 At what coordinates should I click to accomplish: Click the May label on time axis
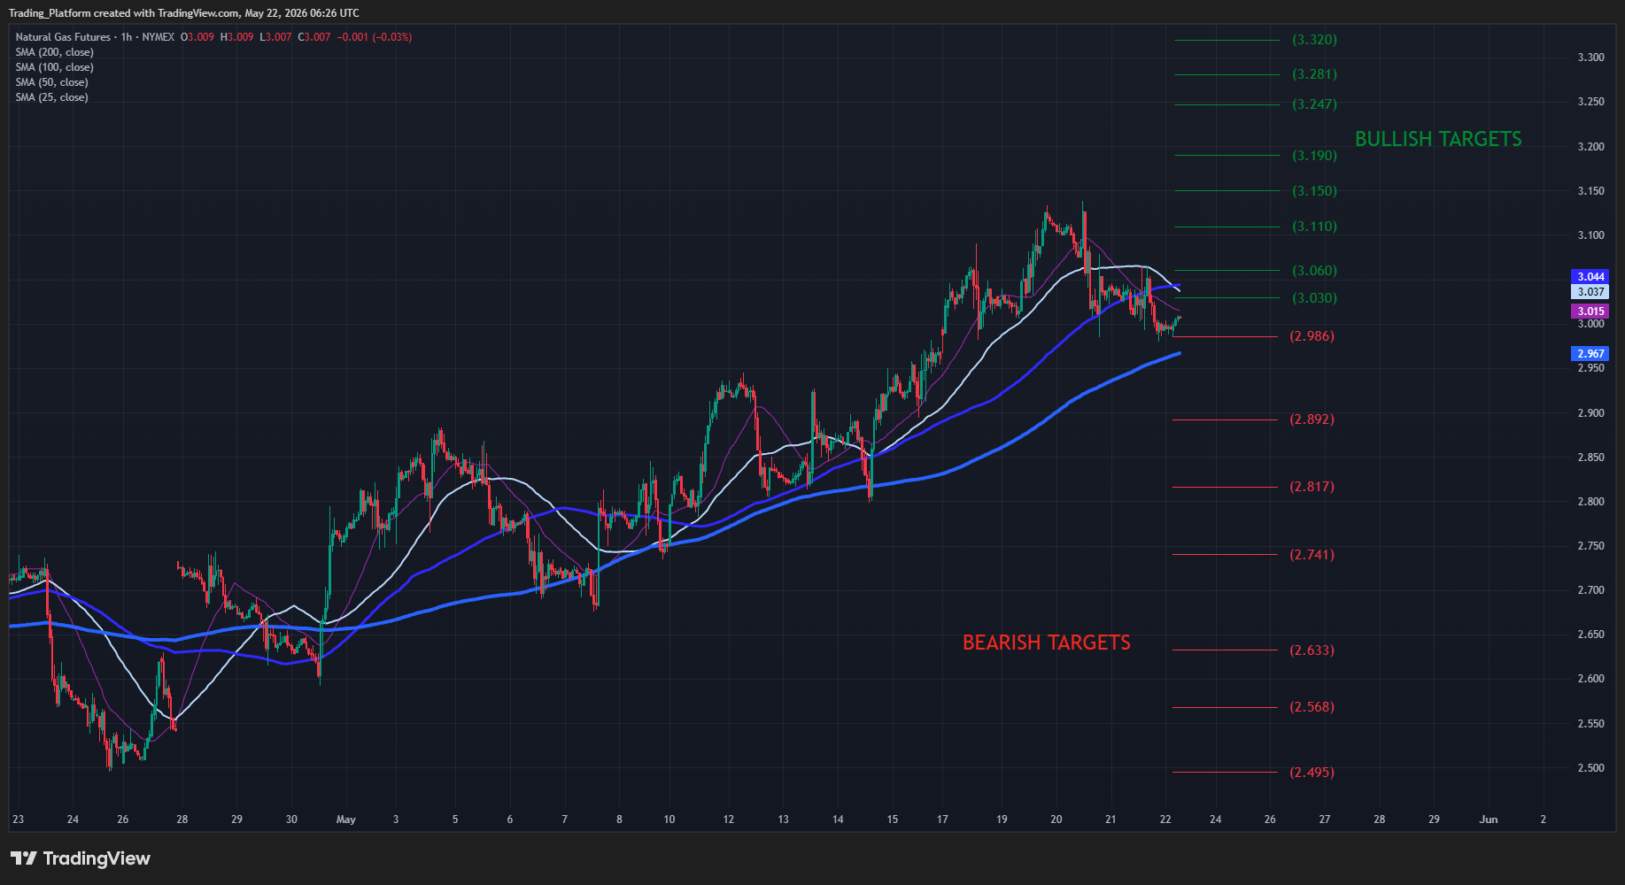click(346, 820)
